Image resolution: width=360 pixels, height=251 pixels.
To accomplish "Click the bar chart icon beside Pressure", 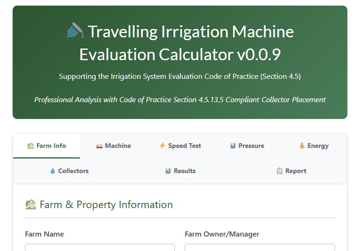I will (233, 146).
